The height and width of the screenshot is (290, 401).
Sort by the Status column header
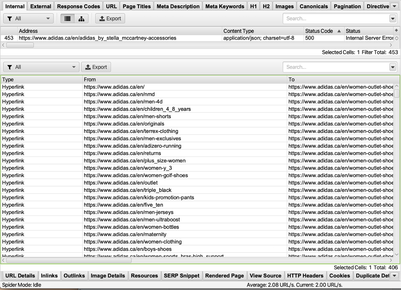pos(369,31)
